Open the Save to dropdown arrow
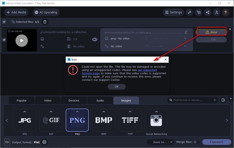 171,142
